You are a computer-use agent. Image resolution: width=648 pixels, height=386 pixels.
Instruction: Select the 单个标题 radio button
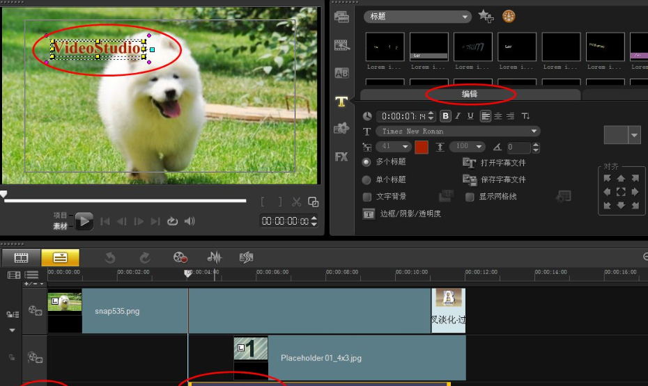point(367,179)
